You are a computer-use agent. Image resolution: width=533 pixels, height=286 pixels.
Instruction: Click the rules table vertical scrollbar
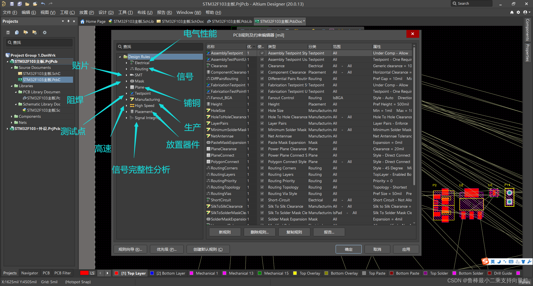tap(414, 117)
